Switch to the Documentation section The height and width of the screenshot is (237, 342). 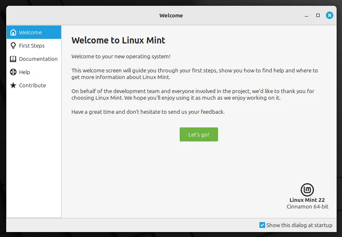[34, 59]
